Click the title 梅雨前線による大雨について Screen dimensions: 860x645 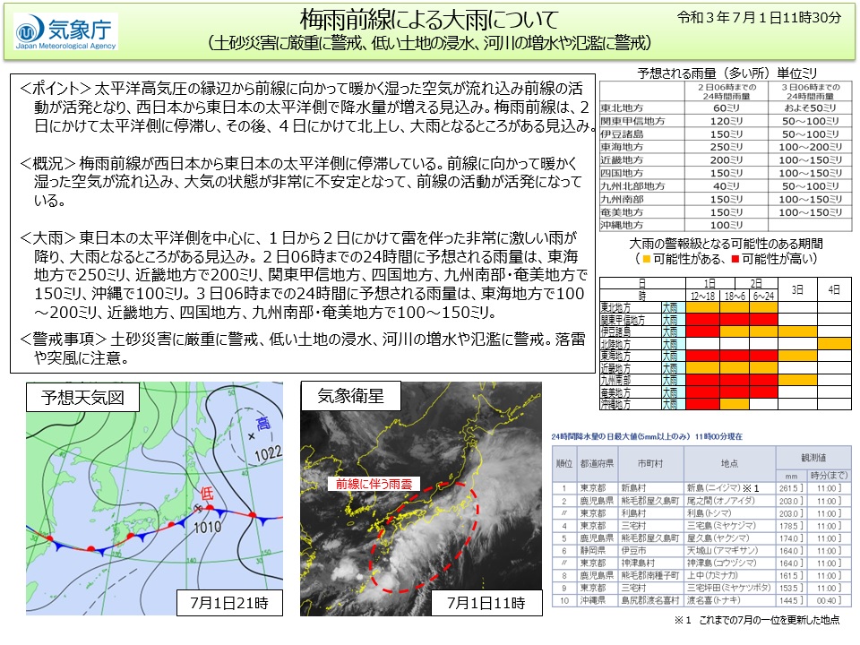(429, 21)
